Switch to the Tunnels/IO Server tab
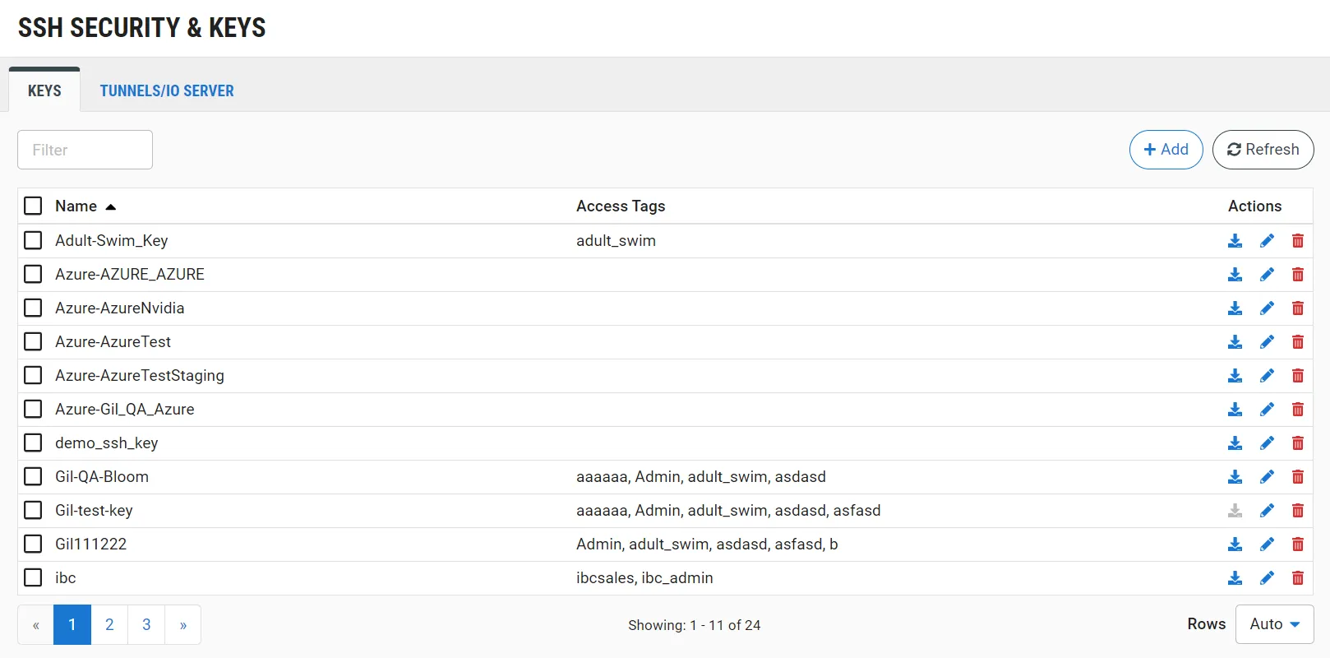 pyautogui.click(x=167, y=90)
